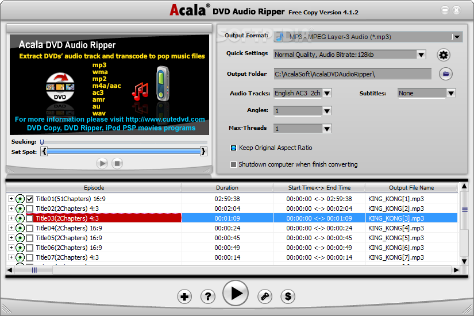
Task: Open advanced settings gear icon
Action: (x=444, y=55)
